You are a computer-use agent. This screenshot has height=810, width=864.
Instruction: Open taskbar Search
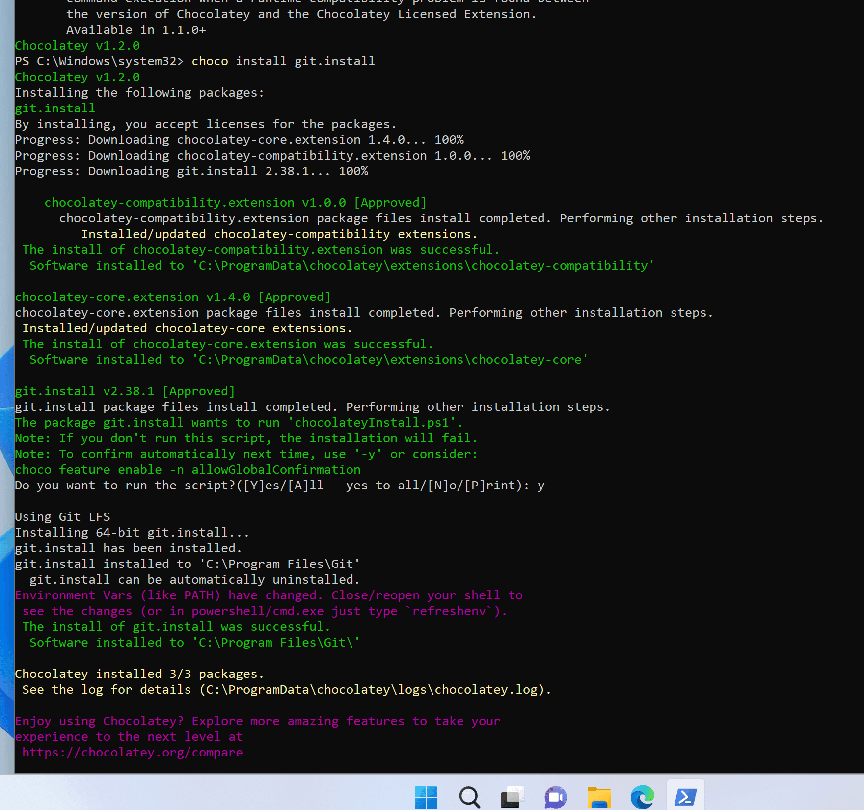tap(469, 797)
